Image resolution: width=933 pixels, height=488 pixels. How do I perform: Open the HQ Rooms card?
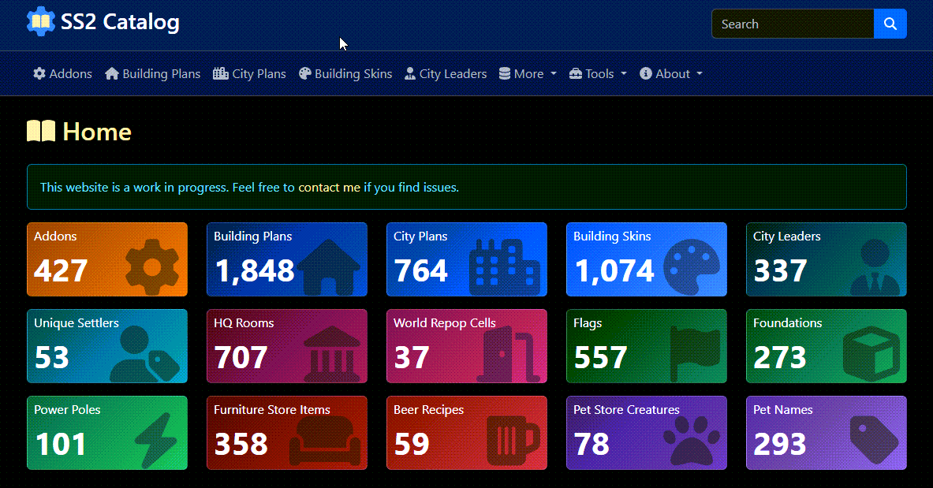pyautogui.click(x=286, y=346)
